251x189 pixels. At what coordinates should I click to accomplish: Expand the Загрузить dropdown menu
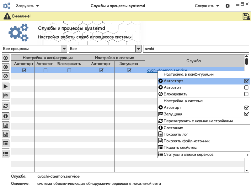click(28, 6)
